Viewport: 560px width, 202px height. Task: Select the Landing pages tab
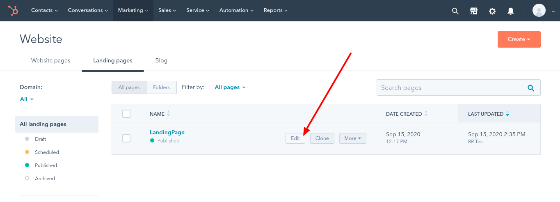[113, 60]
